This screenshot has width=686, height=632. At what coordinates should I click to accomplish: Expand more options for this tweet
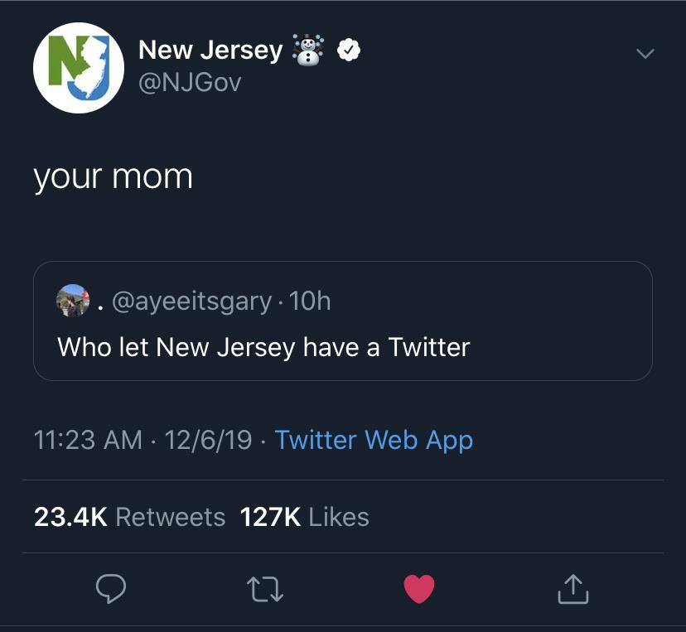pos(645,51)
